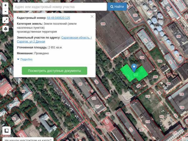Select parcel 116 on the map

tap(148, 97)
